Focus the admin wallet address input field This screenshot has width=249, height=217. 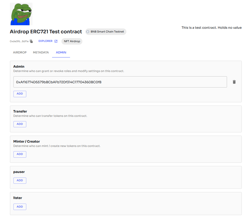tap(120, 82)
